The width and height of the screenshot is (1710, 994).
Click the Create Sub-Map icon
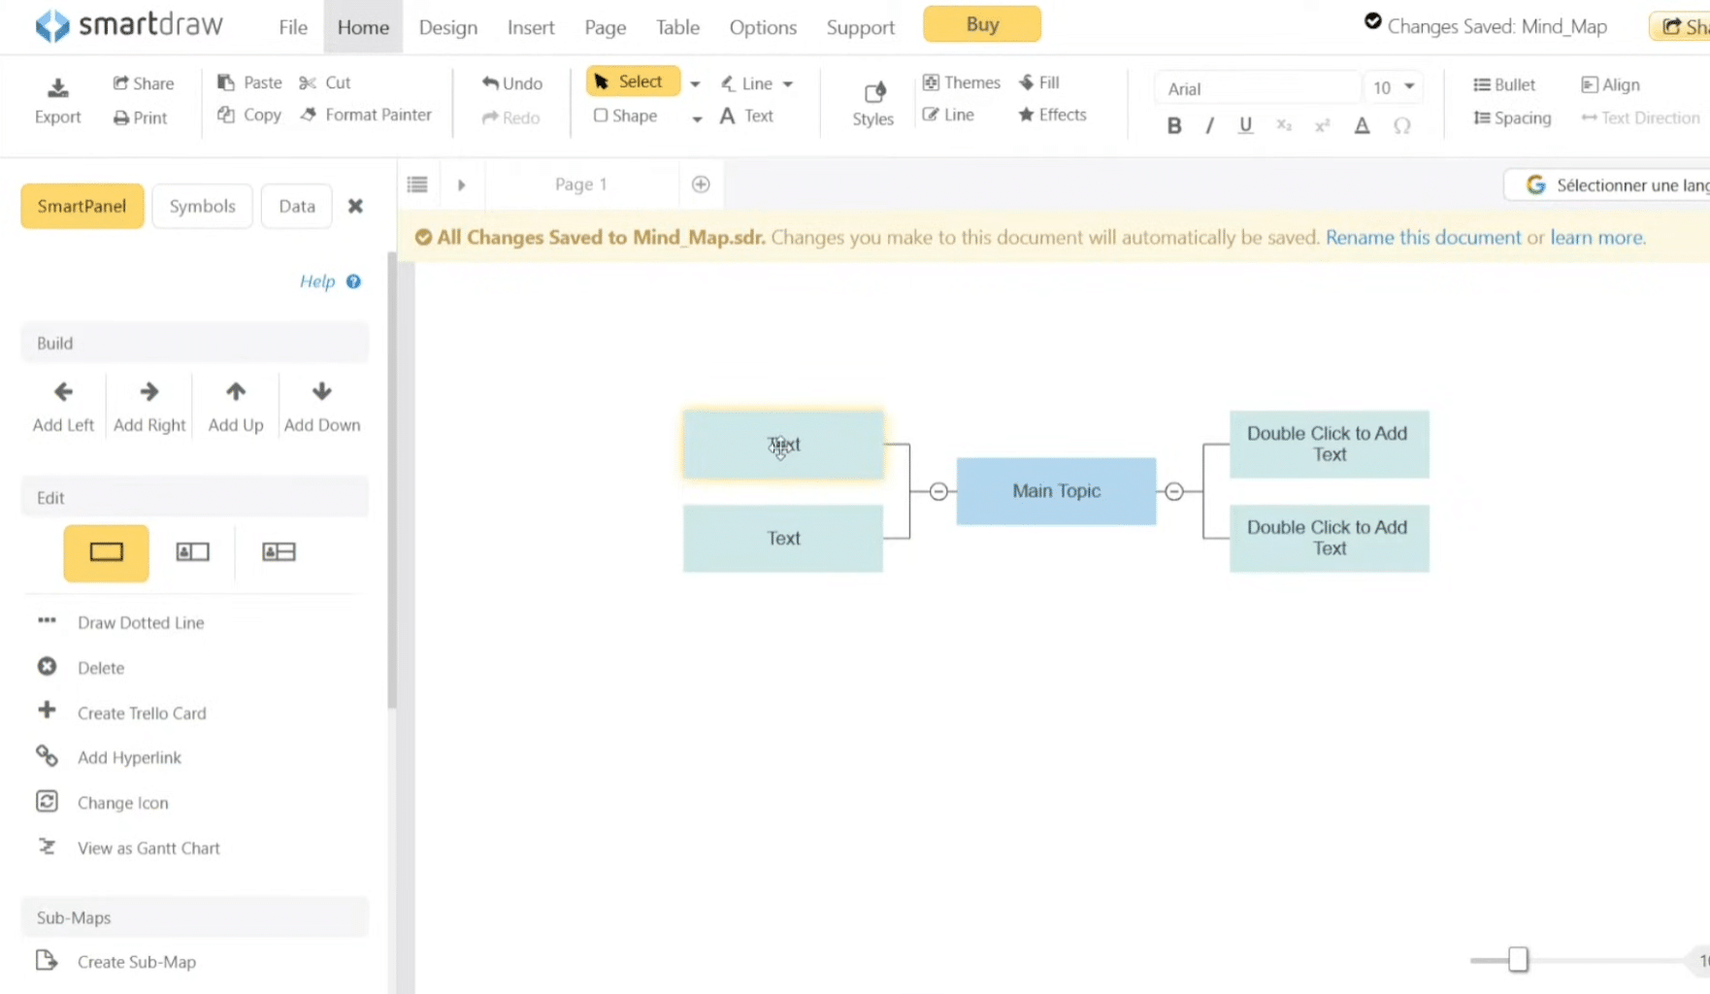[x=47, y=960]
